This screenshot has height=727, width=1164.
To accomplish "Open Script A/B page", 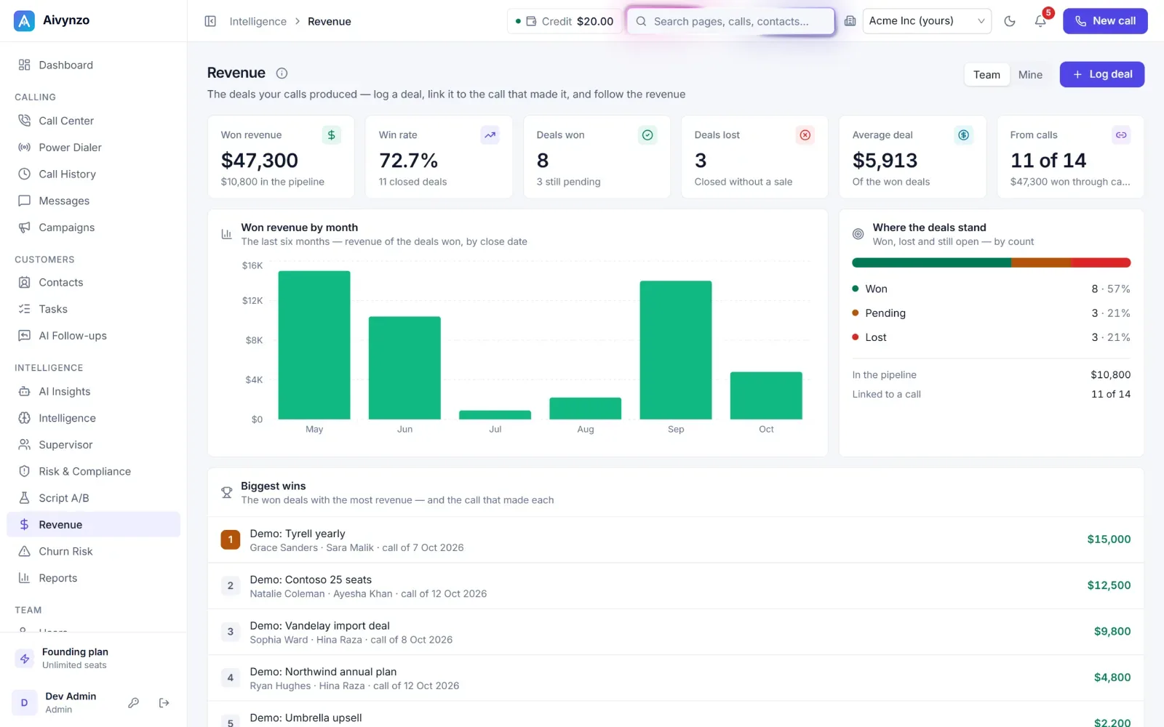I will (93, 498).
